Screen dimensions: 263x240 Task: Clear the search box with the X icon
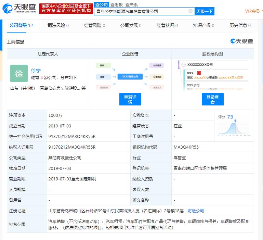pyautogui.click(x=190, y=11)
